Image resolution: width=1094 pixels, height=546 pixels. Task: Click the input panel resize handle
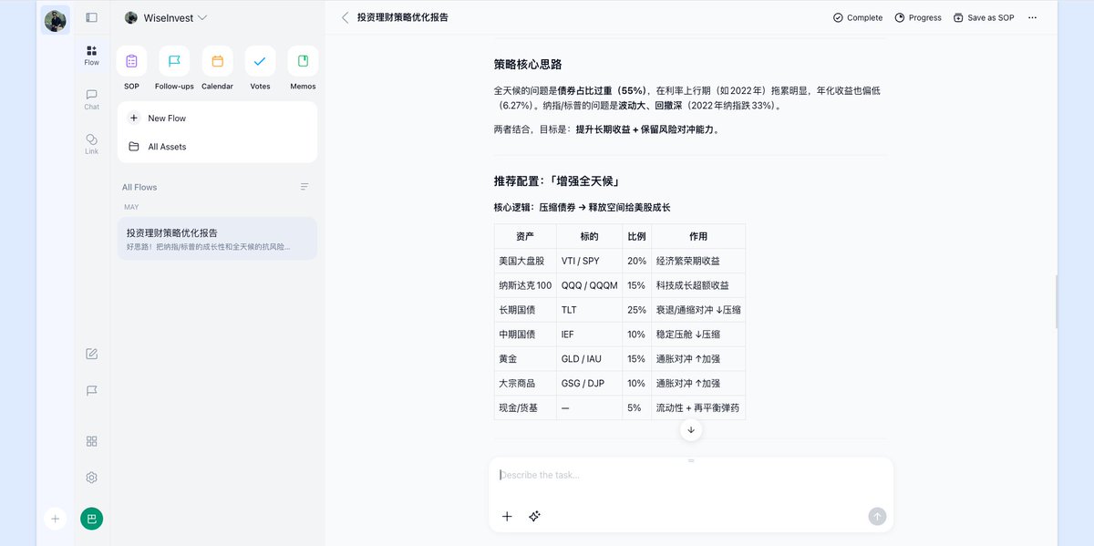(691, 460)
